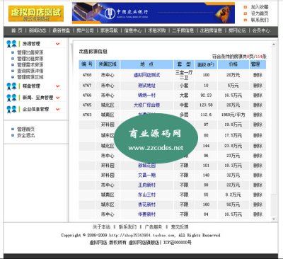Click bullet icon before 管理首页
Screen dimensions: 283x259
coord(13,129)
